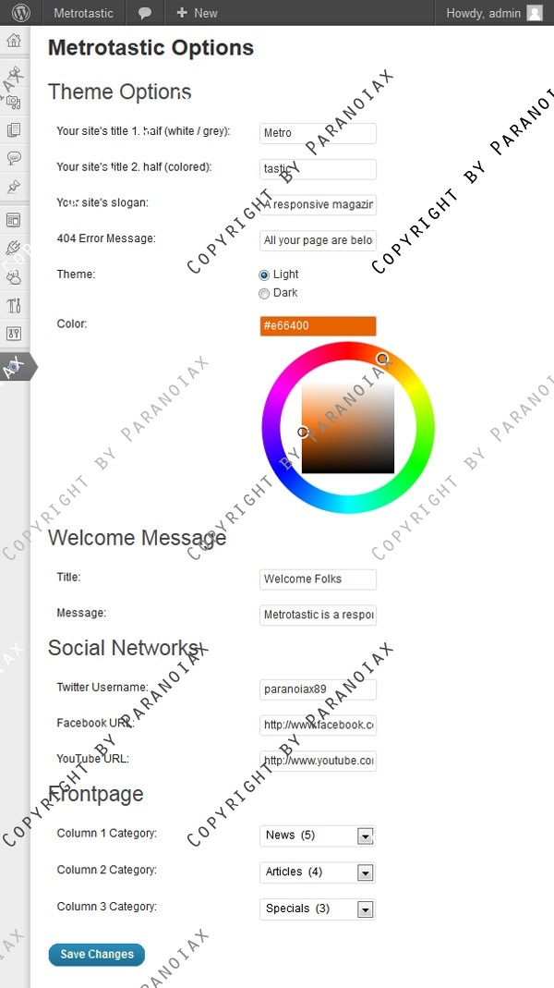
Task: Click the Theme: label
Action: [76, 274]
